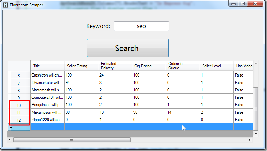Screen dimensions: 267x151
Task: Select row header 12
Action: (19, 120)
